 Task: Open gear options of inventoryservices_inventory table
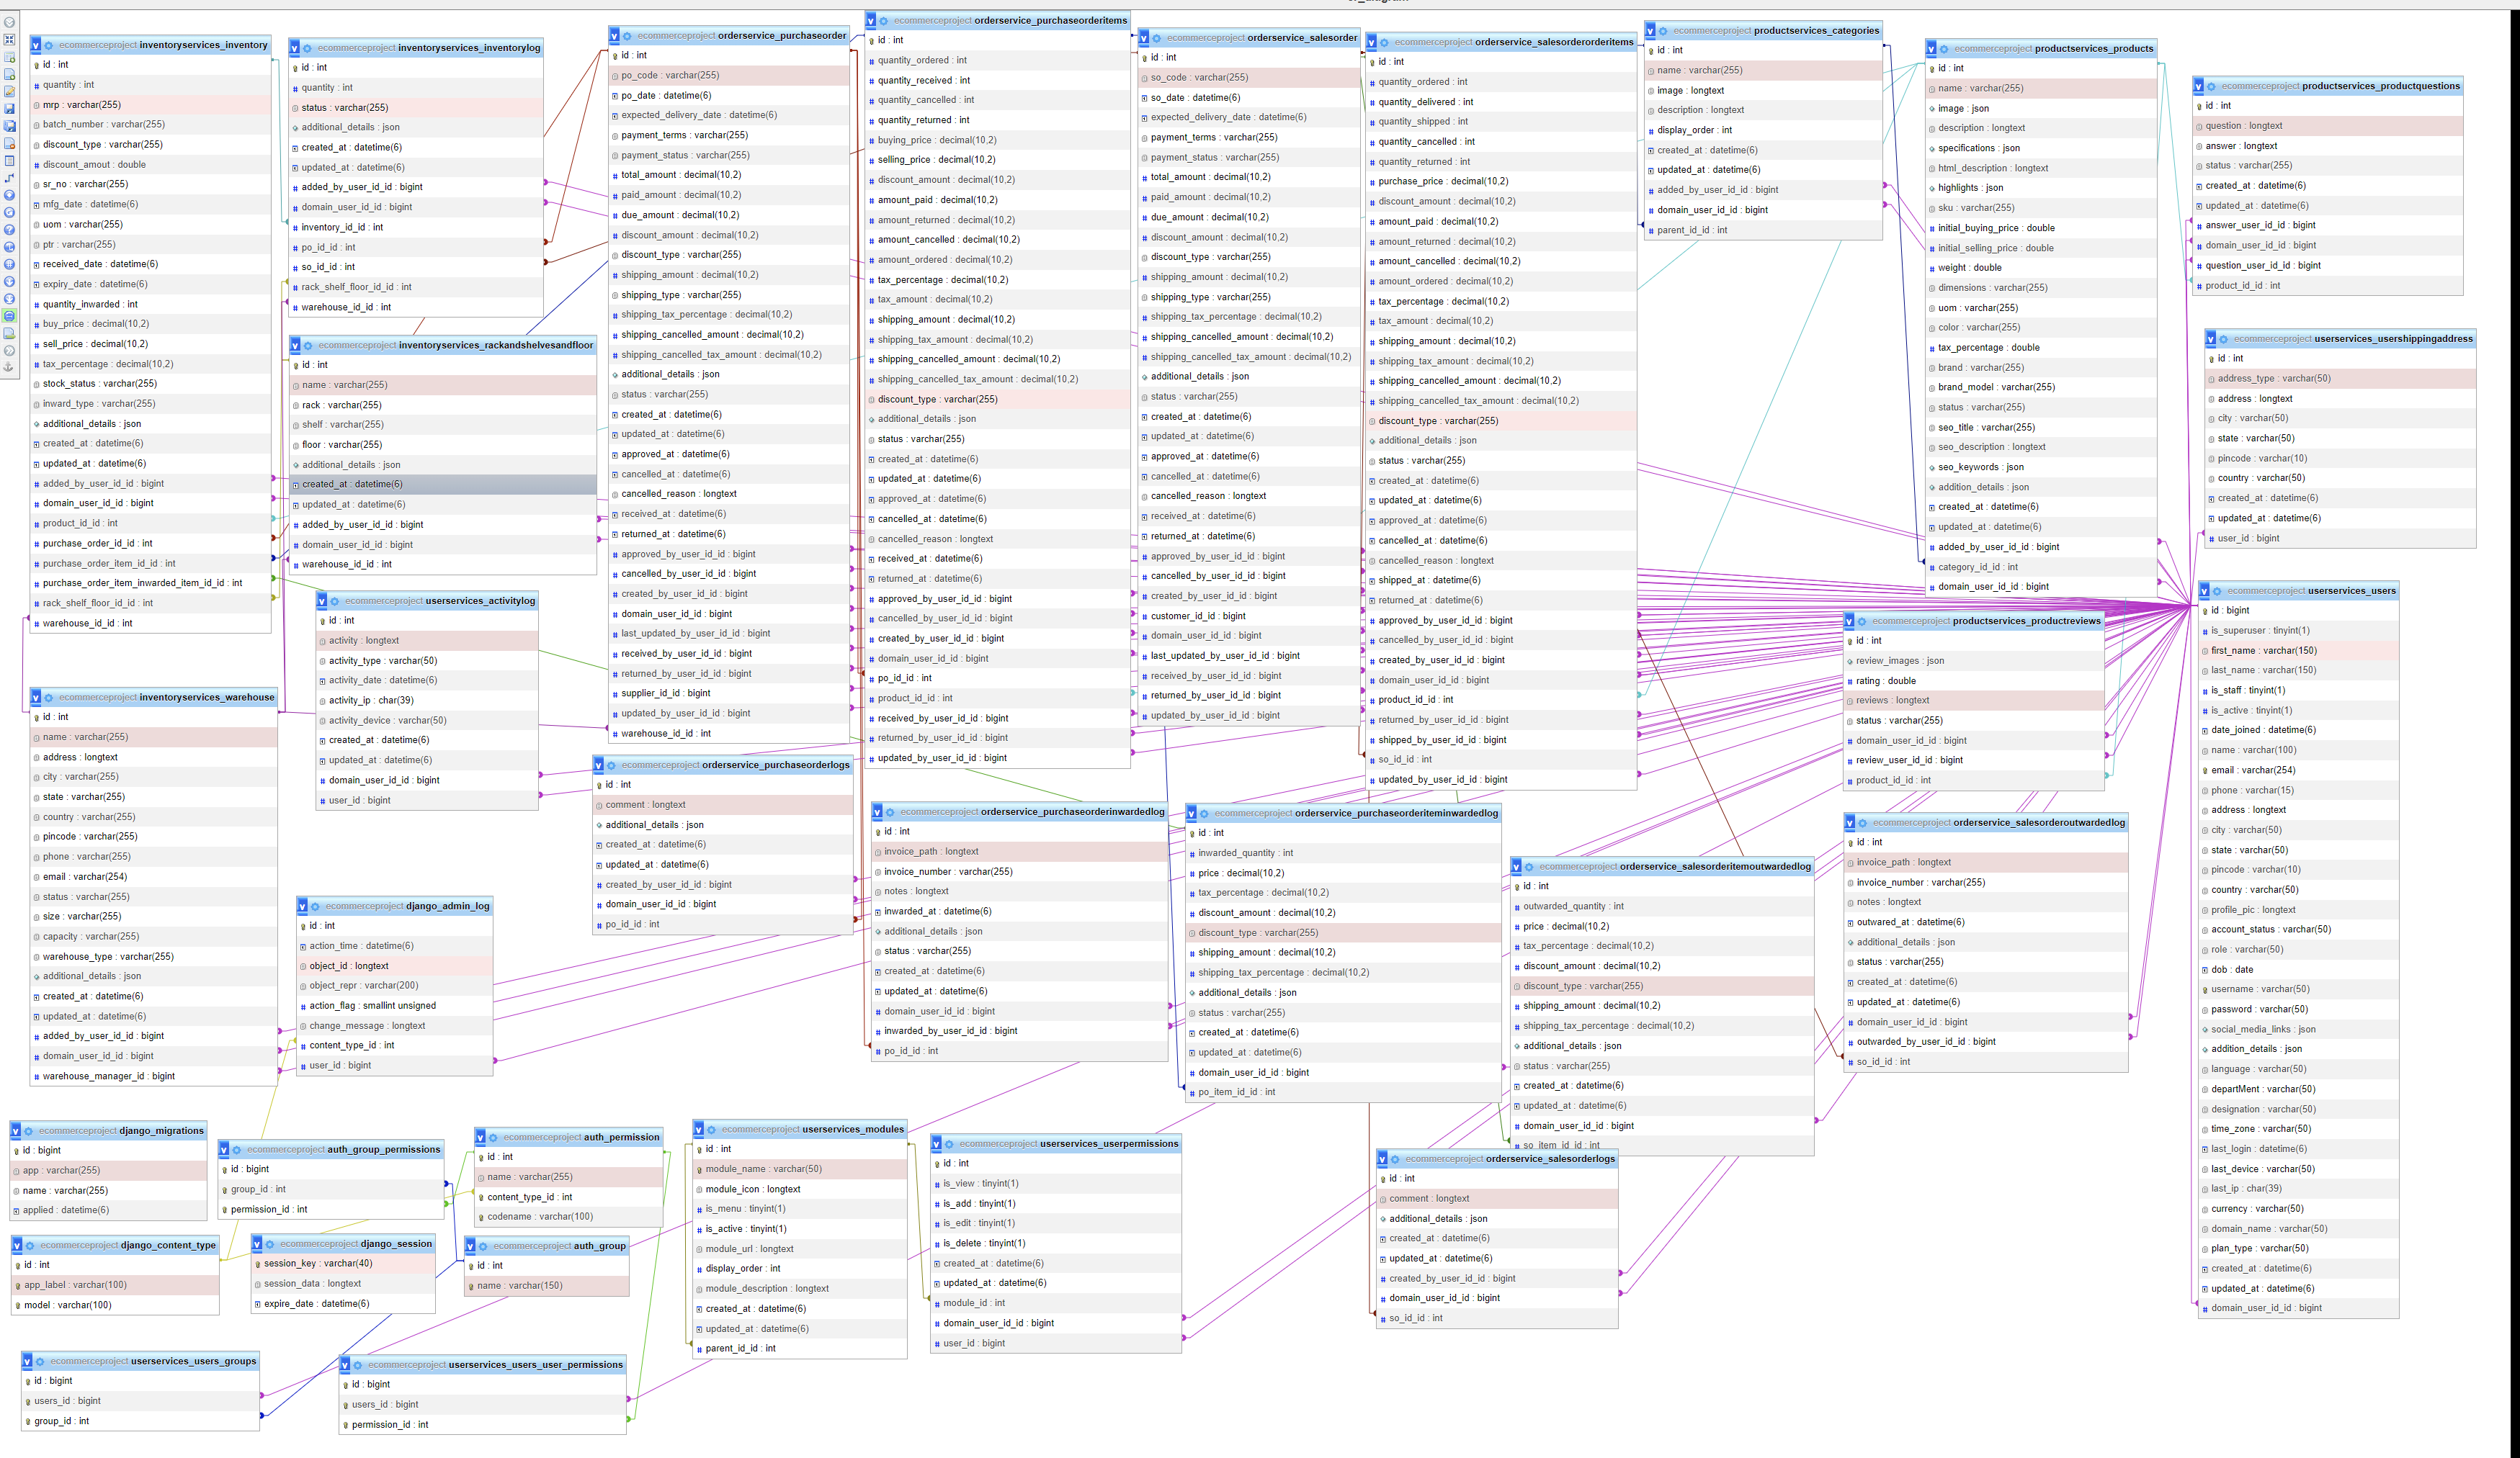pos(49,46)
